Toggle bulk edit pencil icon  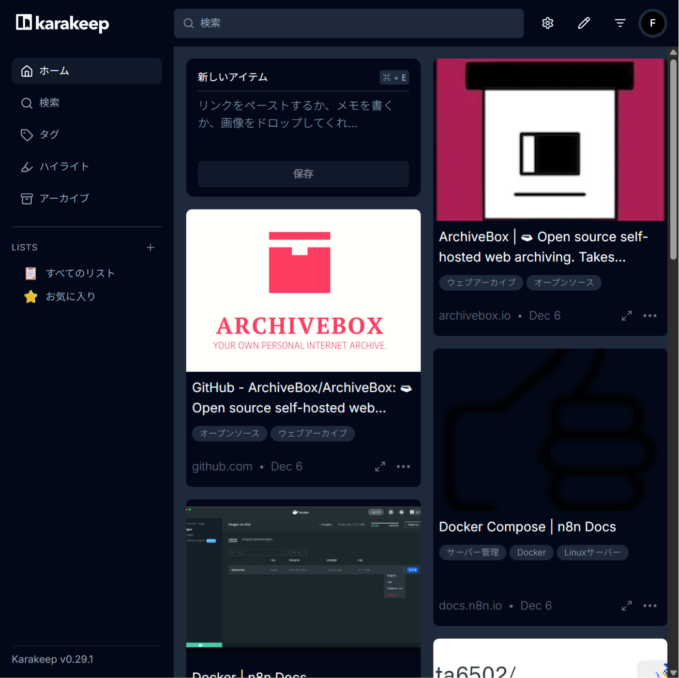(x=584, y=23)
